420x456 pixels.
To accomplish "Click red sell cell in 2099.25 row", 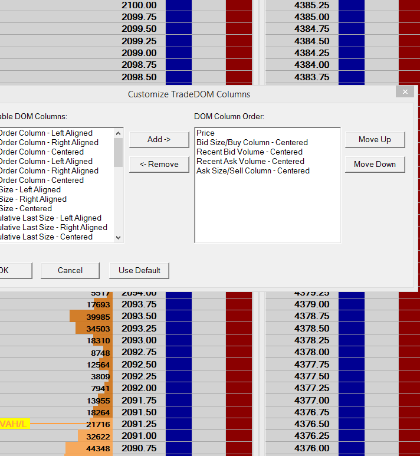I will 239,41.
